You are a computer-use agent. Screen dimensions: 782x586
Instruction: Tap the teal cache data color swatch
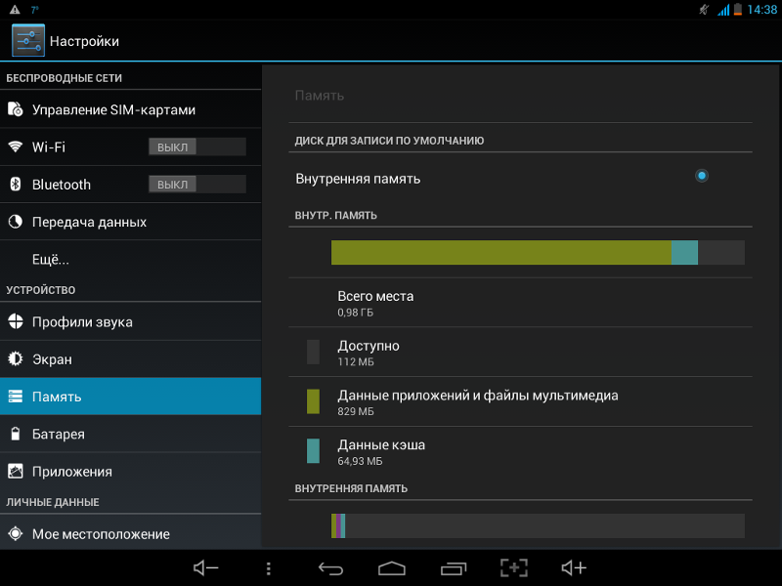tap(313, 451)
